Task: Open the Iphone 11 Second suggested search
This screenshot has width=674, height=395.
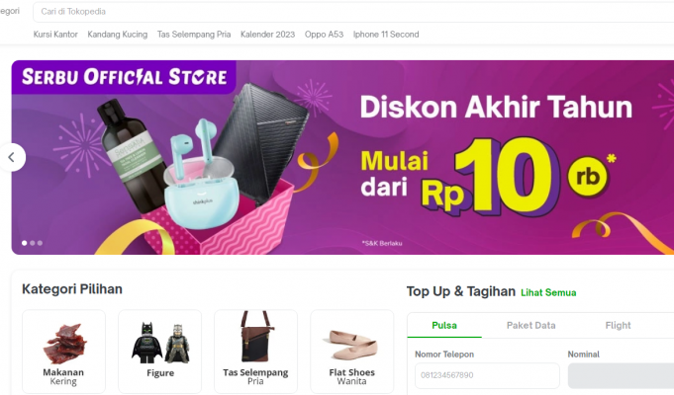Action: [x=386, y=35]
